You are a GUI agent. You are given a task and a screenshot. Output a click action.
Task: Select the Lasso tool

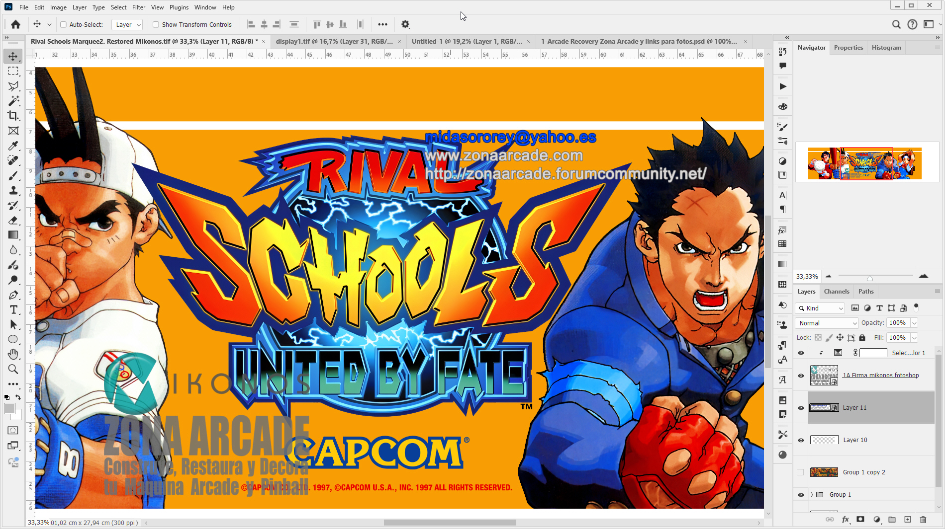[13, 86]
